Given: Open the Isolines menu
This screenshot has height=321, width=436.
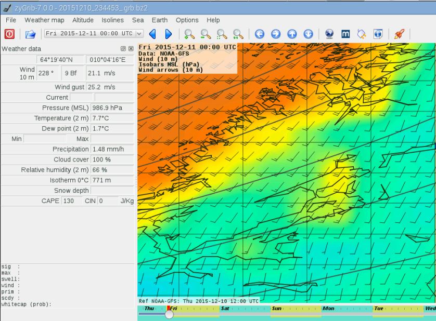Looking at the screenshot, I should tap(112, 20).
